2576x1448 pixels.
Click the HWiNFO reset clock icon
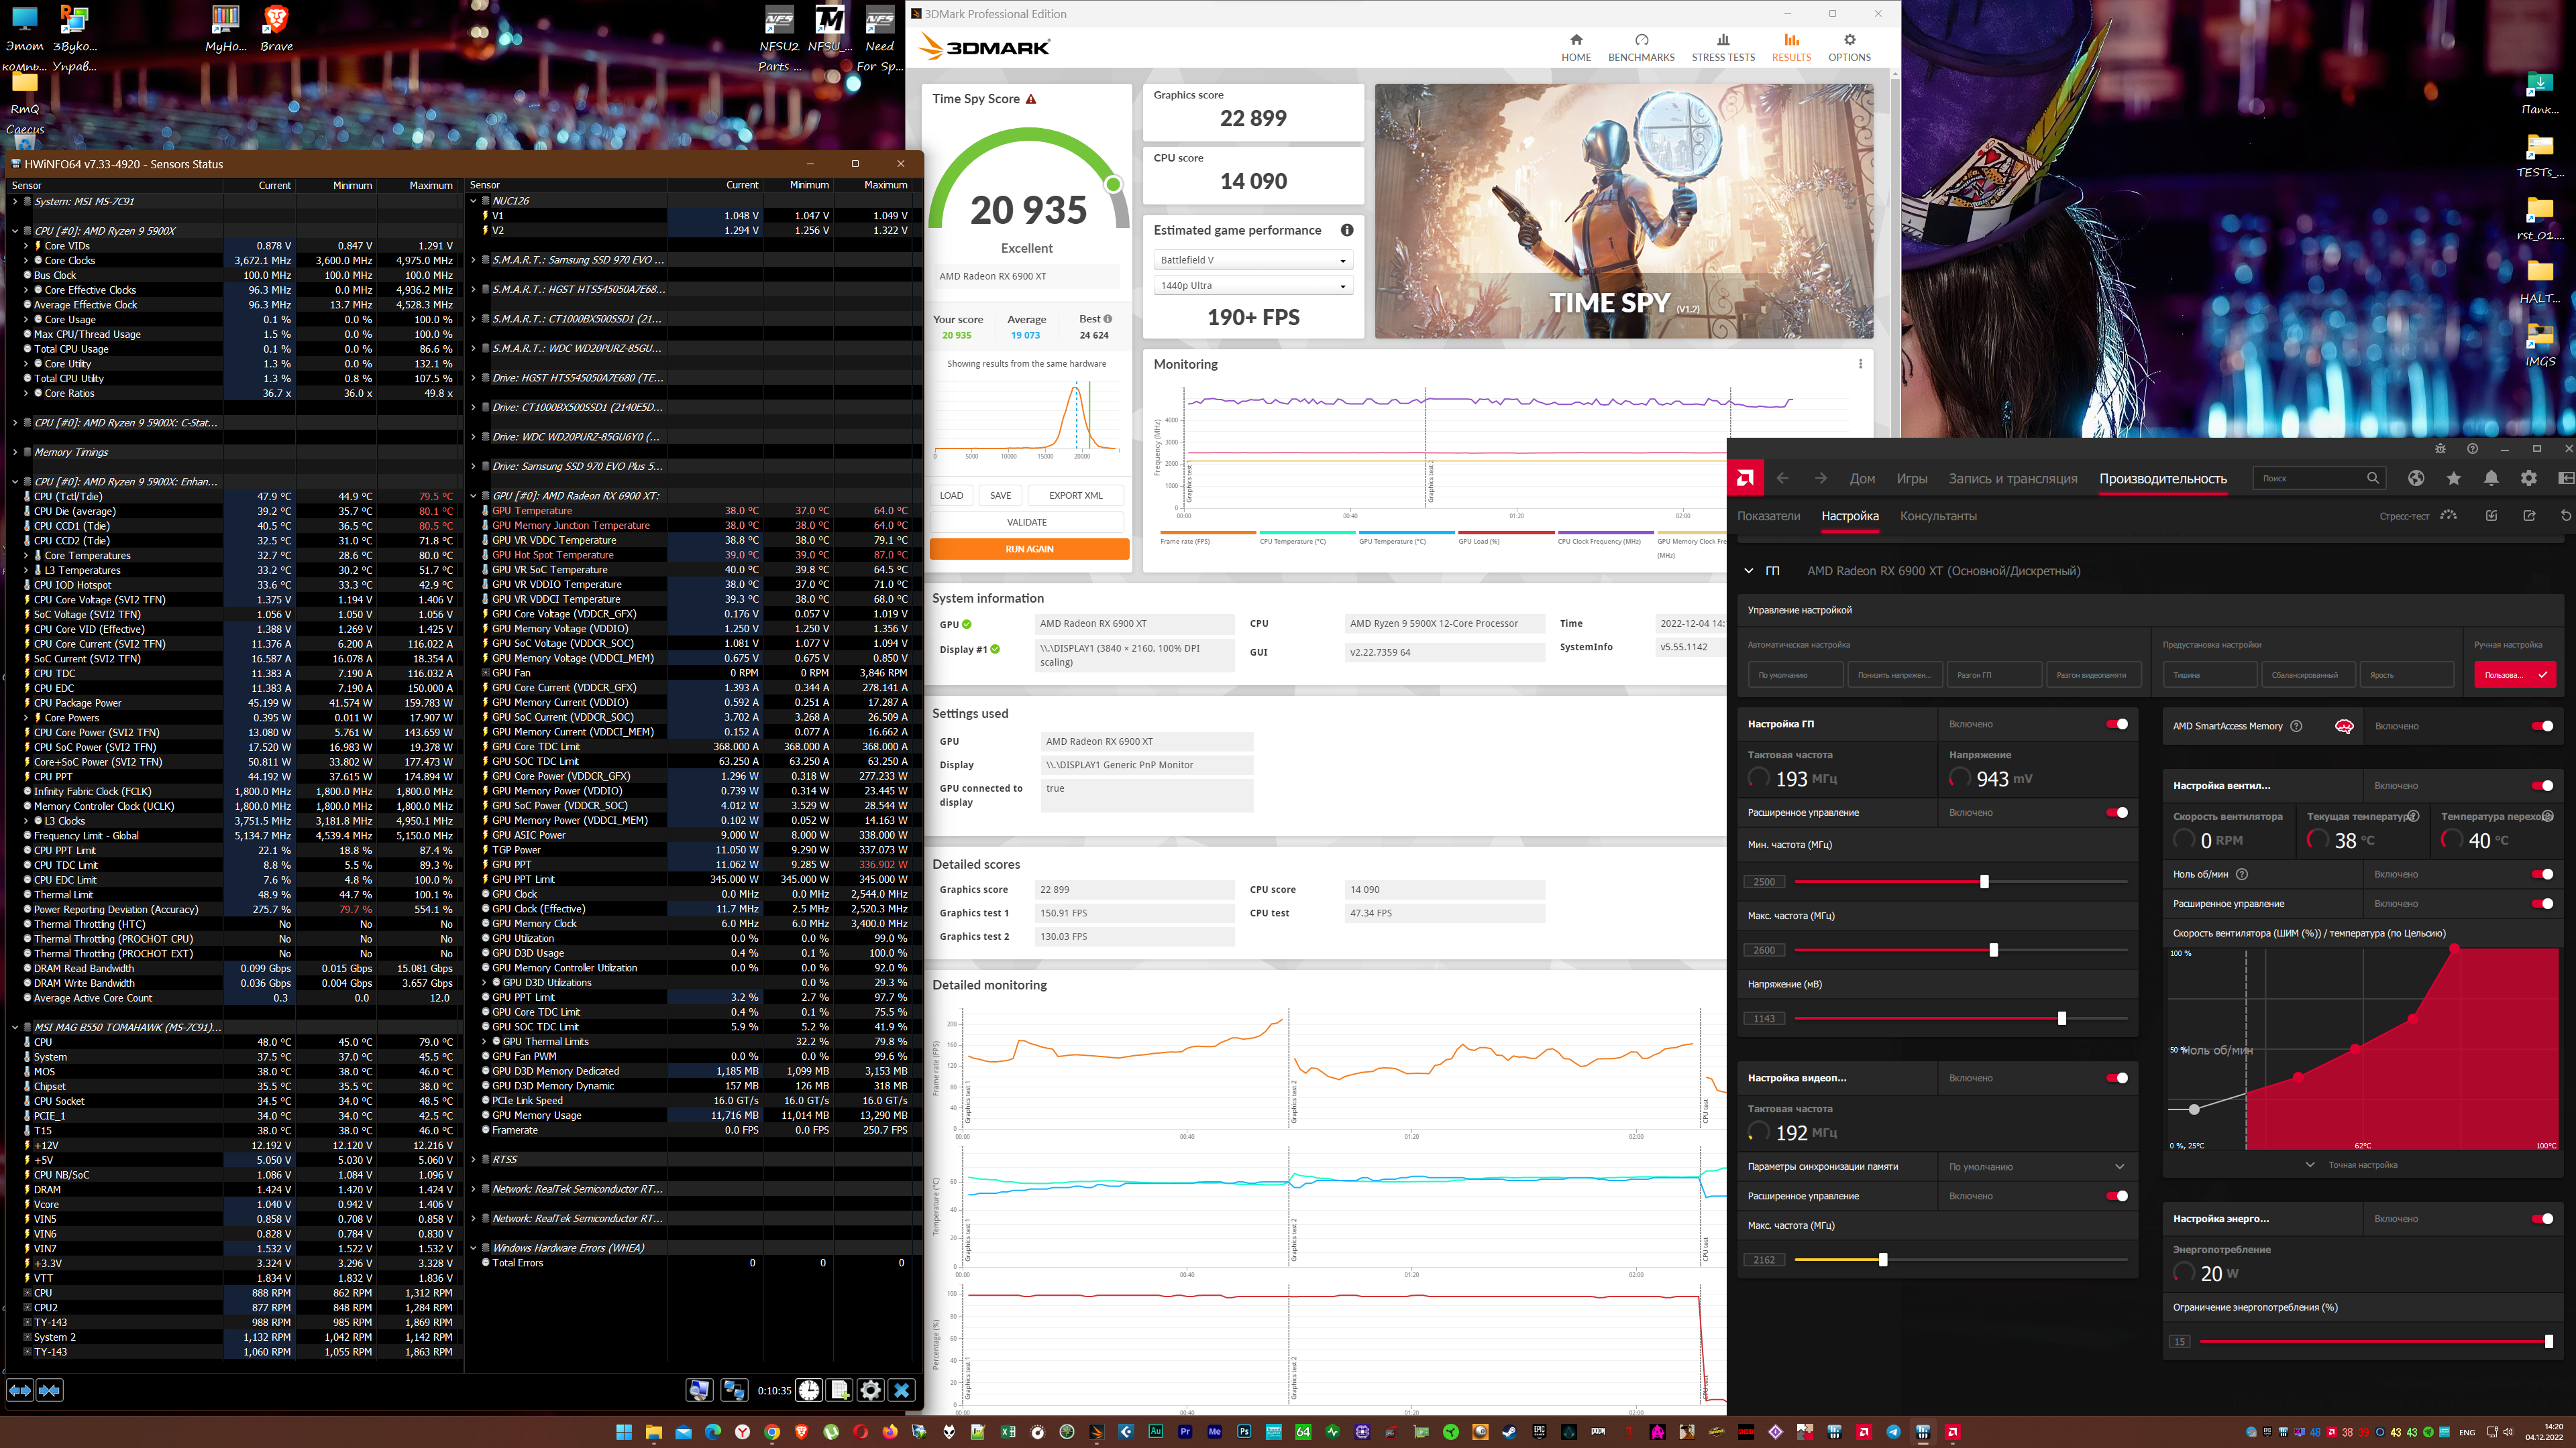(808, 1390)
